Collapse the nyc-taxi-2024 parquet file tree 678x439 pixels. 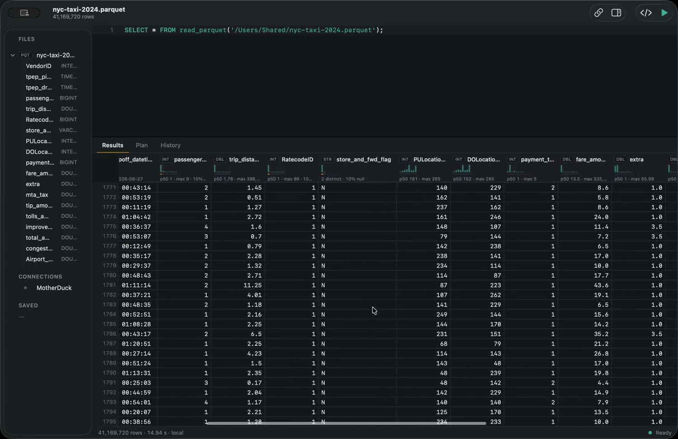coord(13,55)
